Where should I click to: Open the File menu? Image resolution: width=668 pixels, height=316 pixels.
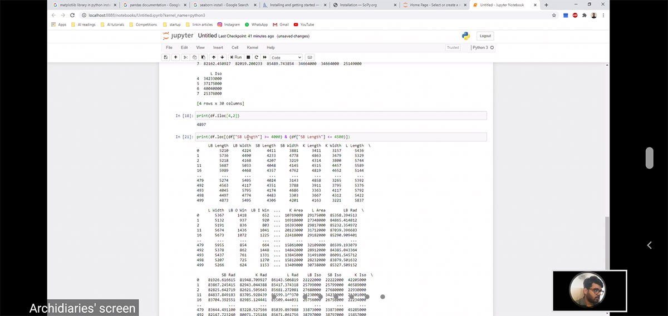click(x=169, y=48)
